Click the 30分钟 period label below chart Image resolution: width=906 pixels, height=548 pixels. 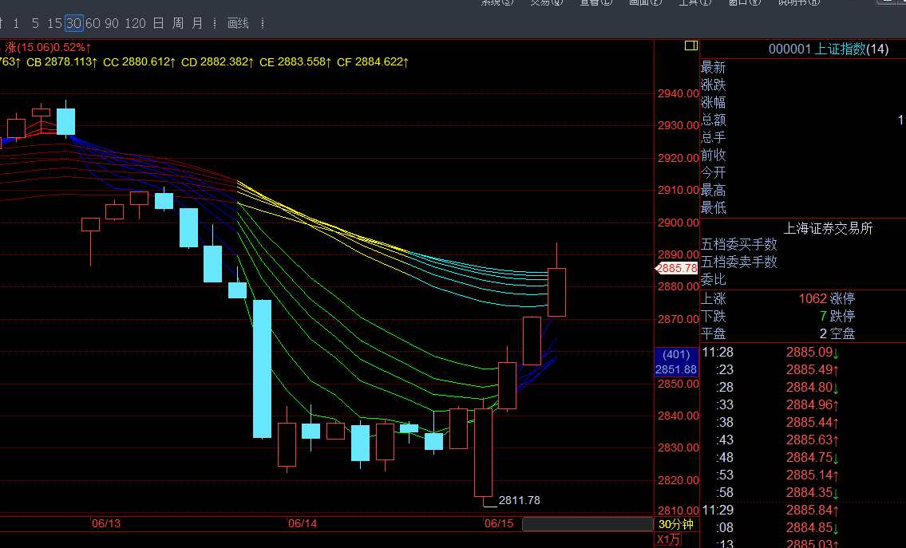676,524
